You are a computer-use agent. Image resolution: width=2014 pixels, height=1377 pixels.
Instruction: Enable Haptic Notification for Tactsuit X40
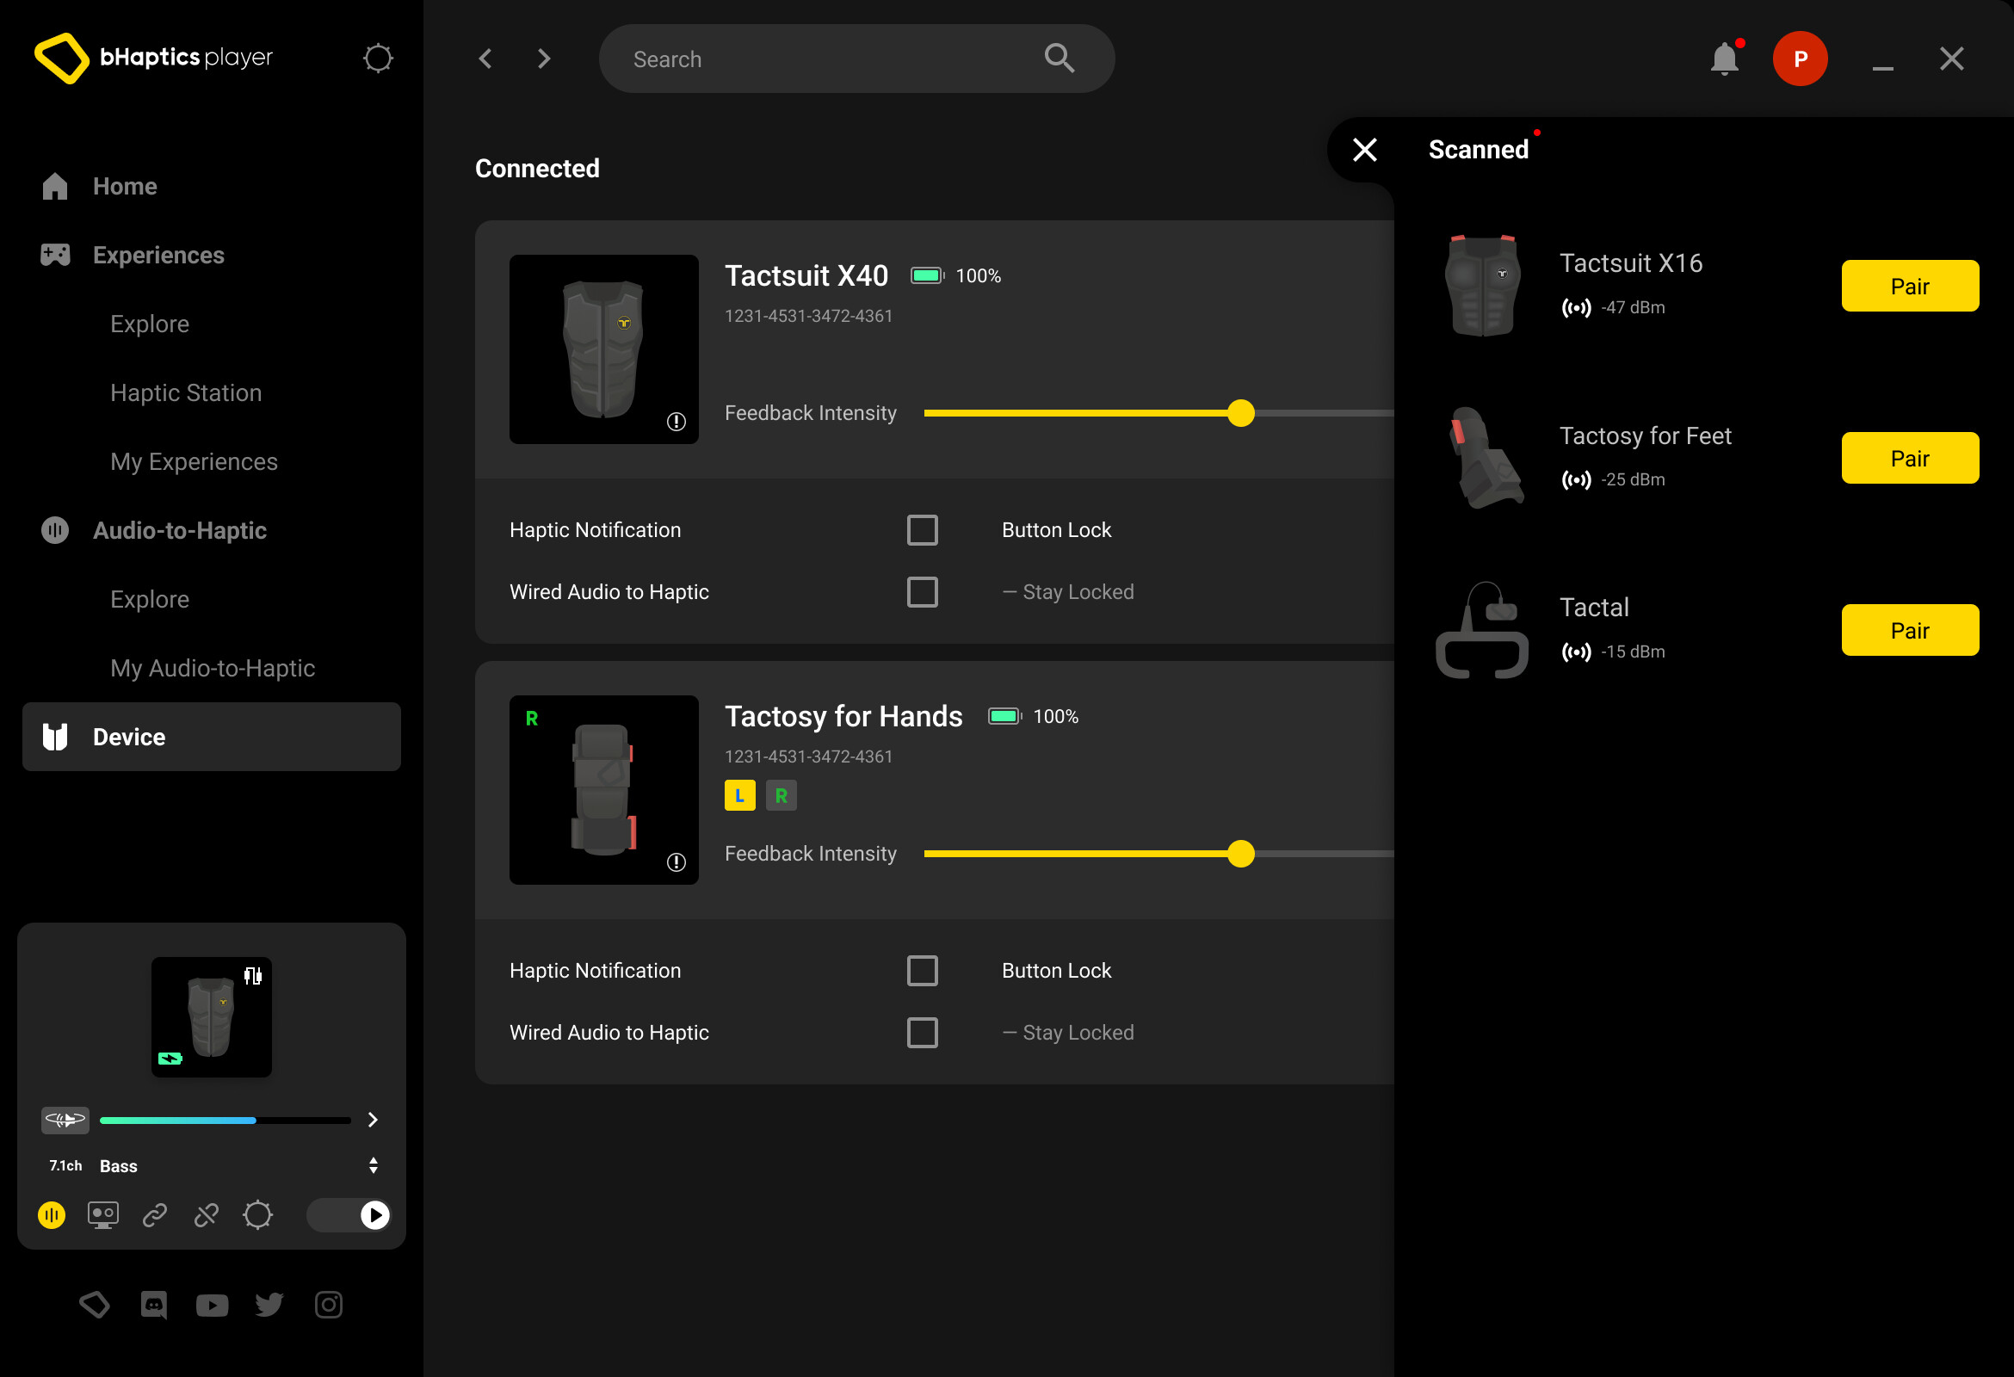click(x=922, y=529)
